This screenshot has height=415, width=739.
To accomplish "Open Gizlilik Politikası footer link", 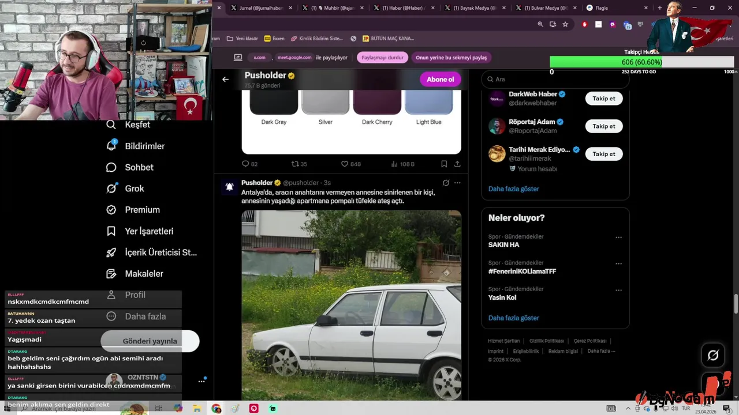I will (x=547, y=341).
